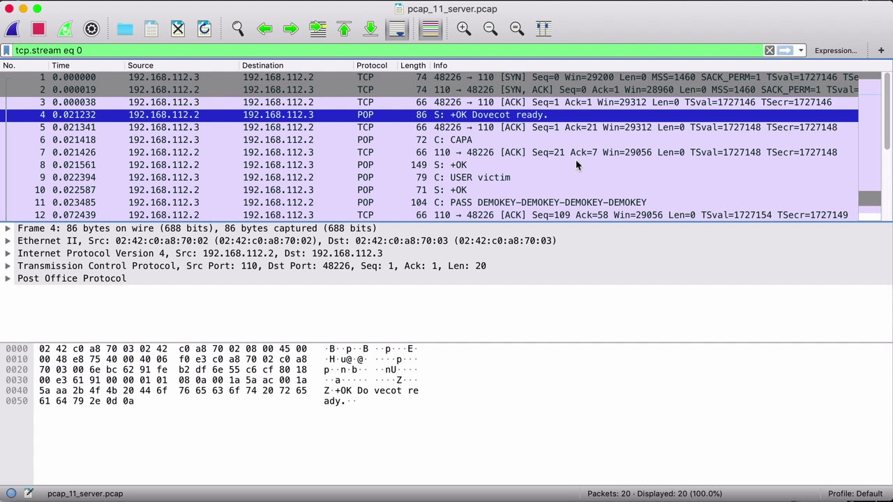Click Packets: 20 displayed status text

click(x=654, y=494)
